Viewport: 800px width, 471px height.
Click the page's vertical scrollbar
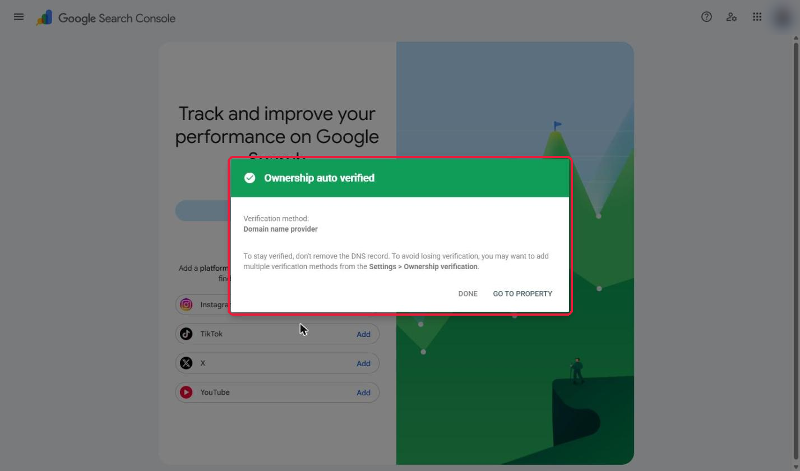(796, 252)
